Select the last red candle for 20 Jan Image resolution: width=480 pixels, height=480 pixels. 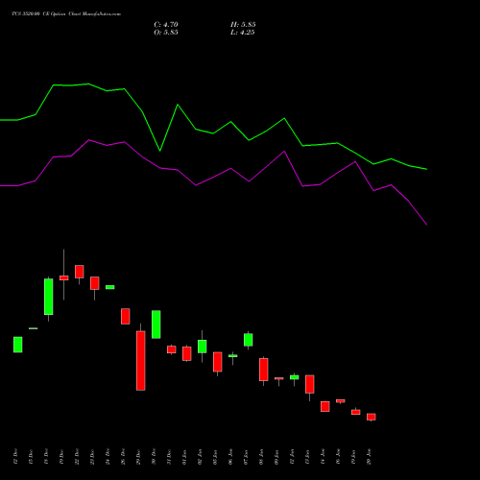coord(372,417)
